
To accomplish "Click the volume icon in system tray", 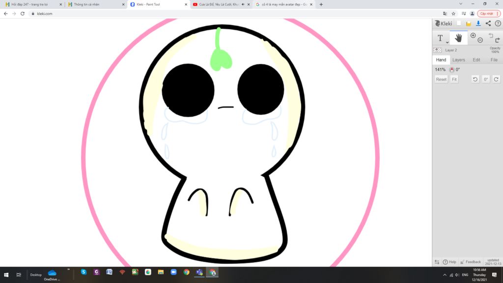I will pos(457,275).
